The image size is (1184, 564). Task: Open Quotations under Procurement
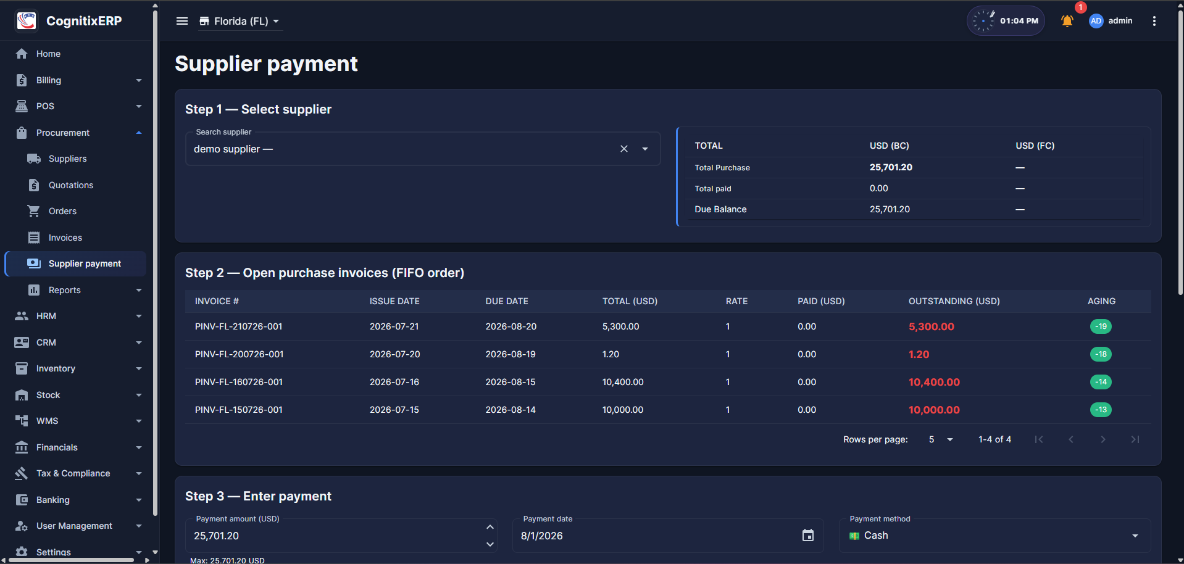[x=77, y=185]
